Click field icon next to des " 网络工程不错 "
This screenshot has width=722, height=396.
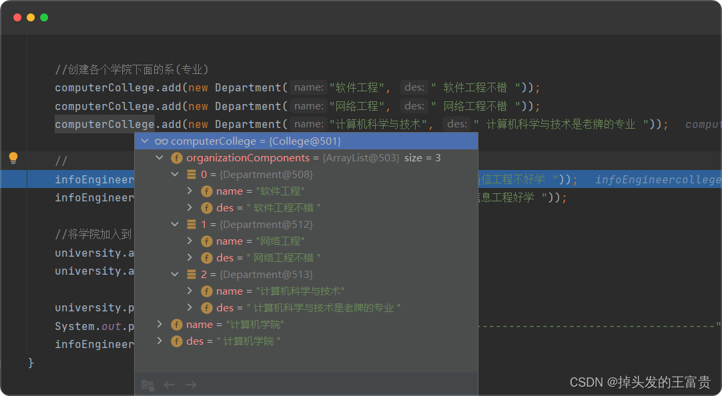coord(207,258)
